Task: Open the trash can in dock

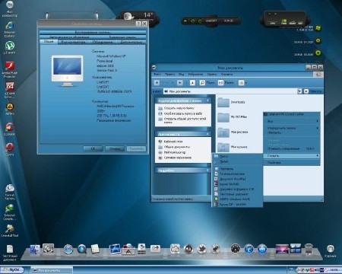Action: click(309, 249)
